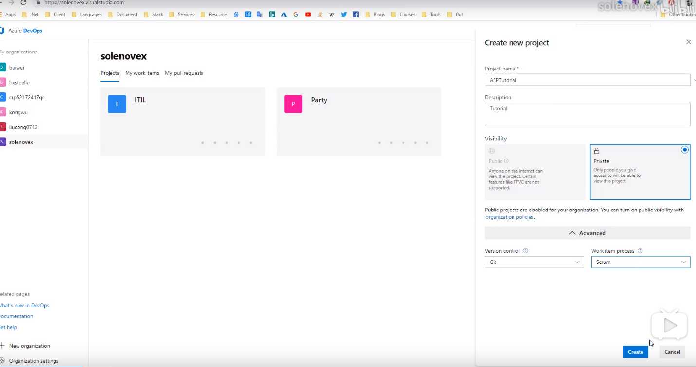Screen dimensions: 696x367
Task: Close the Create new project panel
Action: click(688, 42)
